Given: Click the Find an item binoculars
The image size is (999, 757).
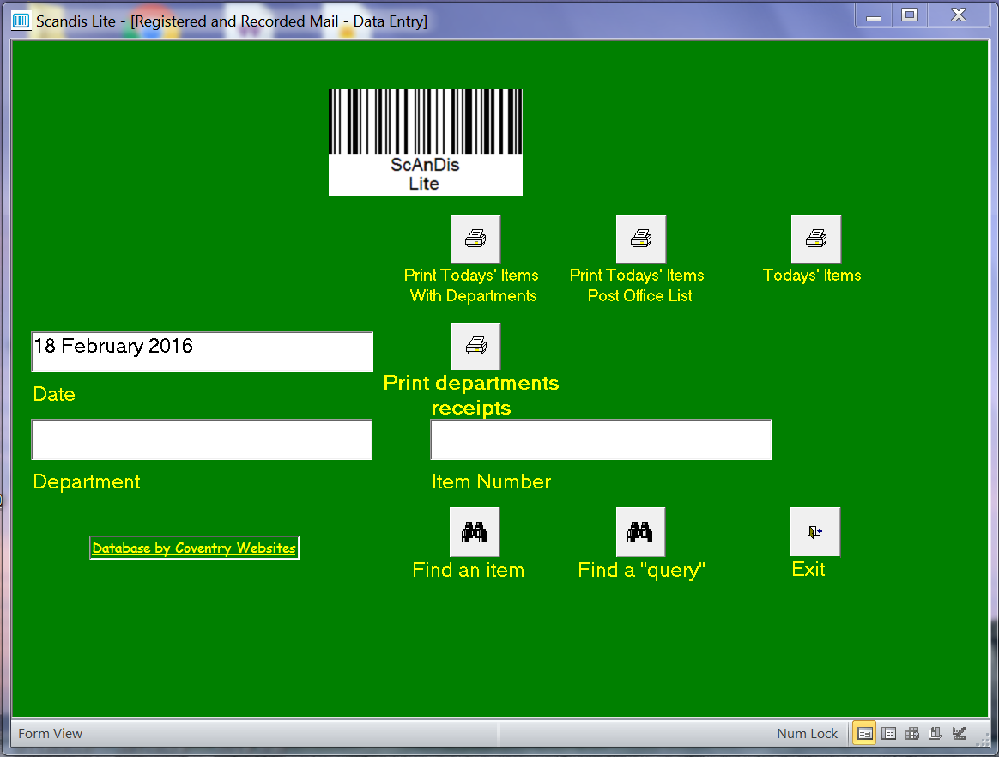Looking at the screenshot, I should 475,532.
